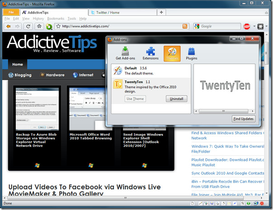The height and width of the screenshot is (210, 273).
Task: Click the pencil status bar icon
Action: point(200,203)
